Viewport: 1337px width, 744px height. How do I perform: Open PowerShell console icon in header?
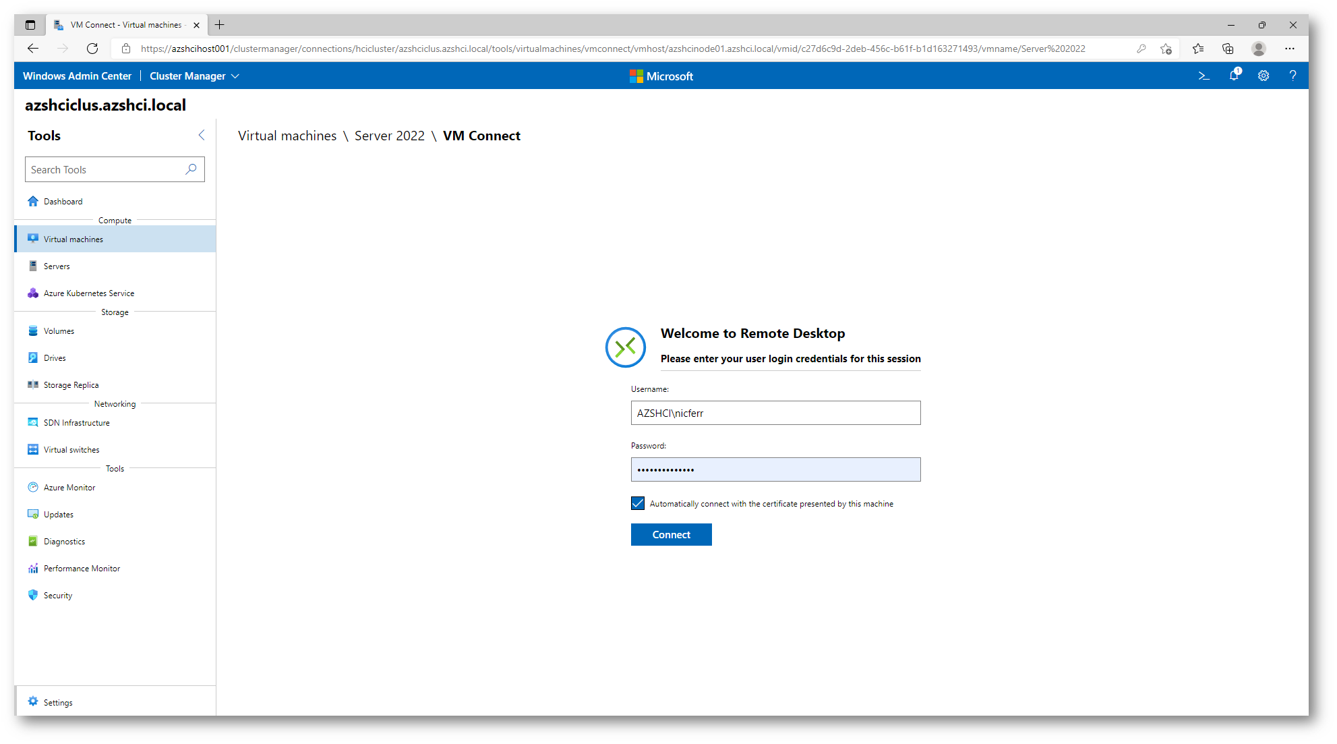(x=1204, y=76)
